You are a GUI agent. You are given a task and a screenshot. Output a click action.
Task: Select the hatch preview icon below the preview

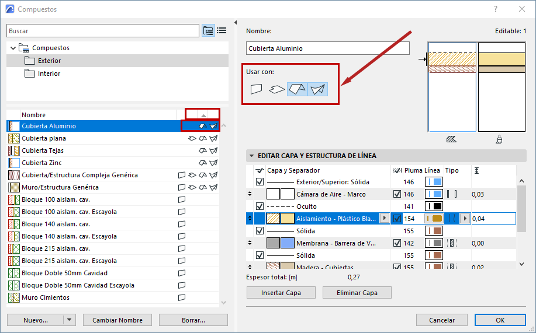tap(451, 139)
